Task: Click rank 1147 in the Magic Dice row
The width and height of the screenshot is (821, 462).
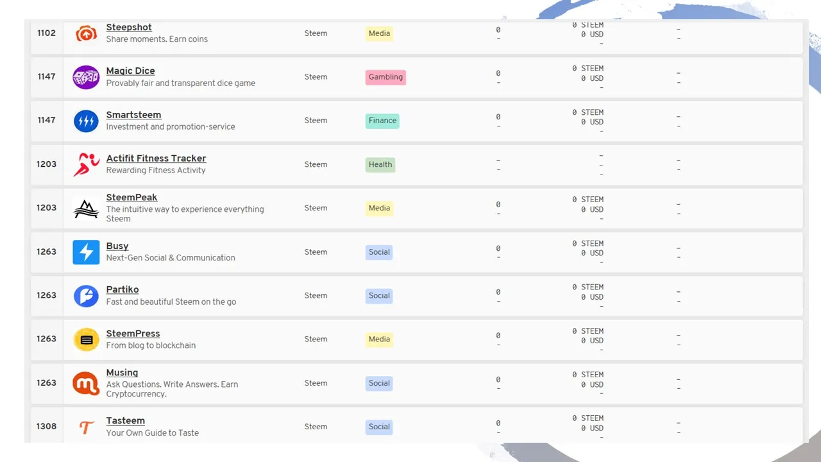Action: pos(46,76)
